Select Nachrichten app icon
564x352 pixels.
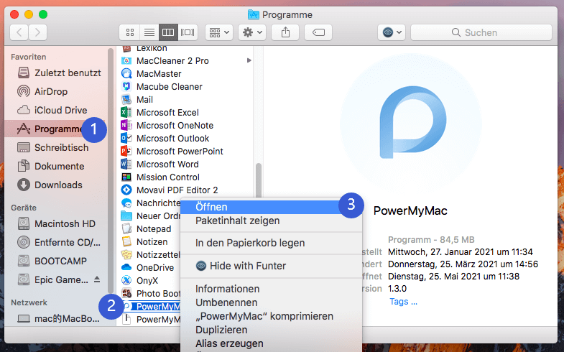click(126, 203)
